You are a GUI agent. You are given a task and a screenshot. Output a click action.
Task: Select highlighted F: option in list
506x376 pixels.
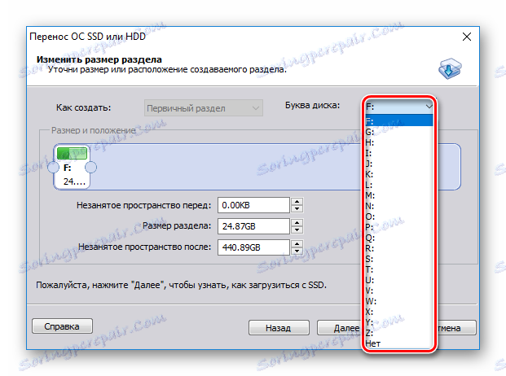click(x=399, y=121)
